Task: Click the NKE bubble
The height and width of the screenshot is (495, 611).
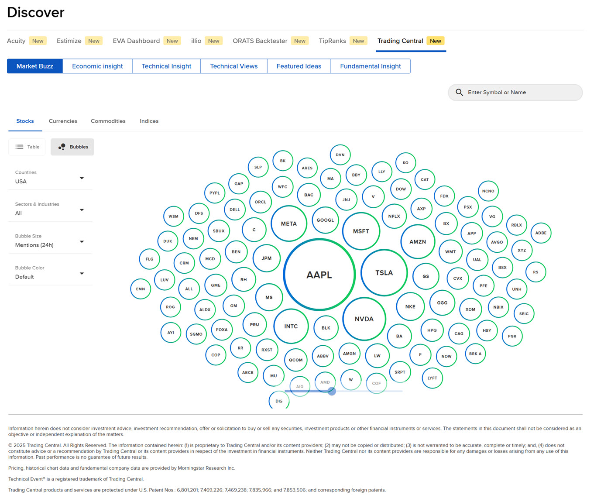Action: point(410,307)
